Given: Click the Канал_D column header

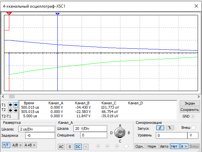Looking at the screenshot, I should (x=135, y=103).
